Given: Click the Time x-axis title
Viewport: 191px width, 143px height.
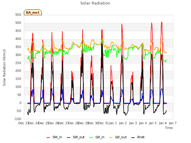Looking at the screenshot, I should 169,128.
